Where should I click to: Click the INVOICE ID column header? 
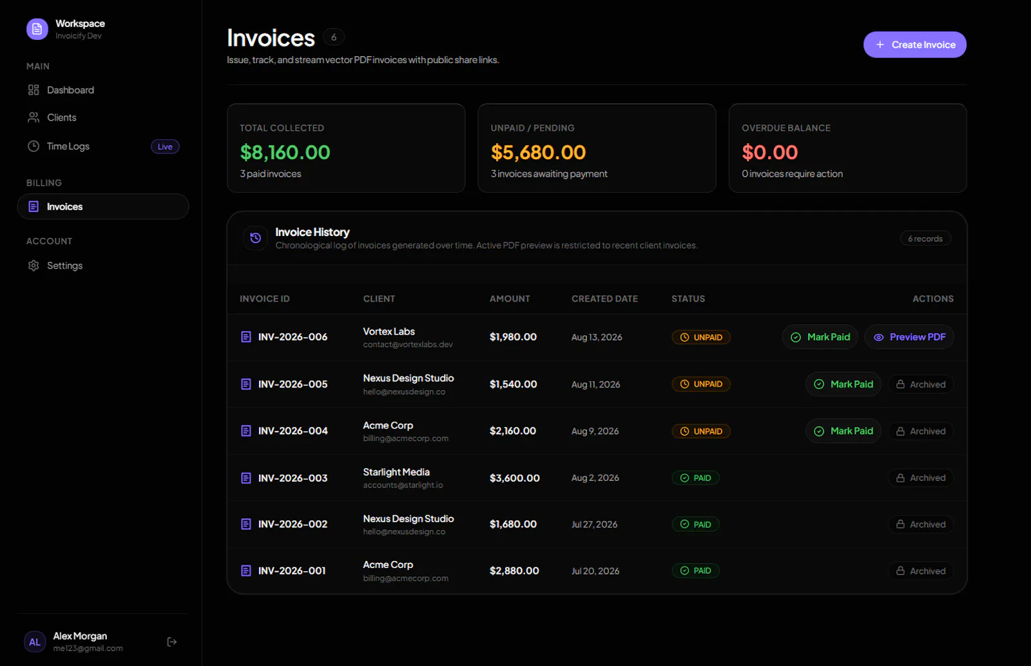click(265, 299)
